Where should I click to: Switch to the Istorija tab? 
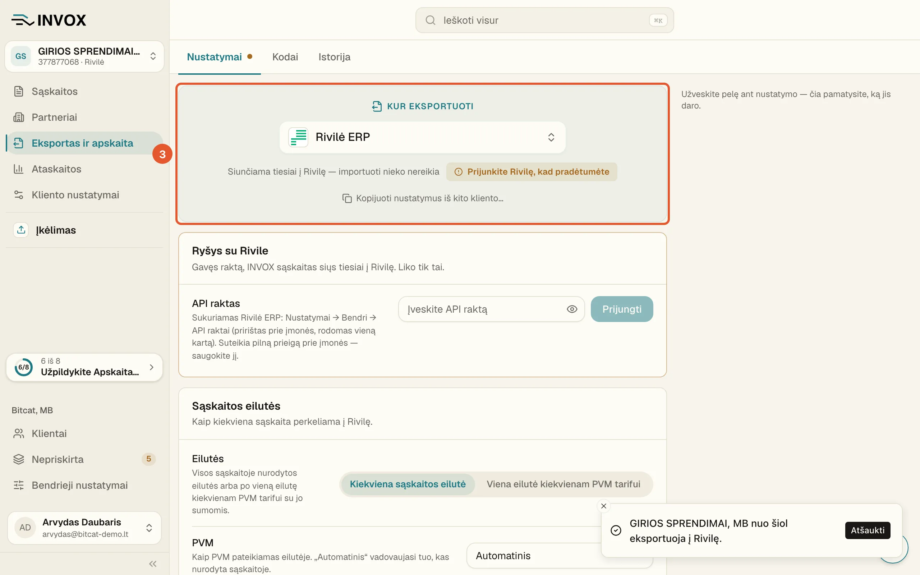pos(334,57)
